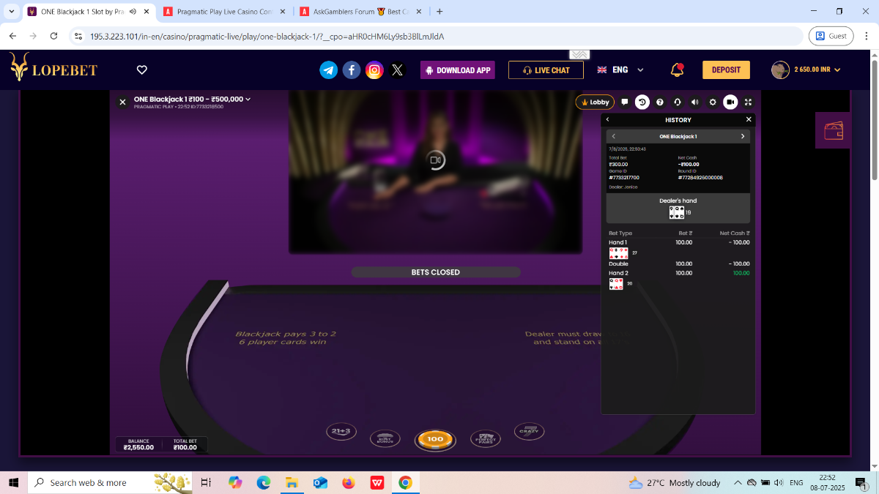Switch to the AskGamblers Forum tab
879x494 pixels.
359,12
